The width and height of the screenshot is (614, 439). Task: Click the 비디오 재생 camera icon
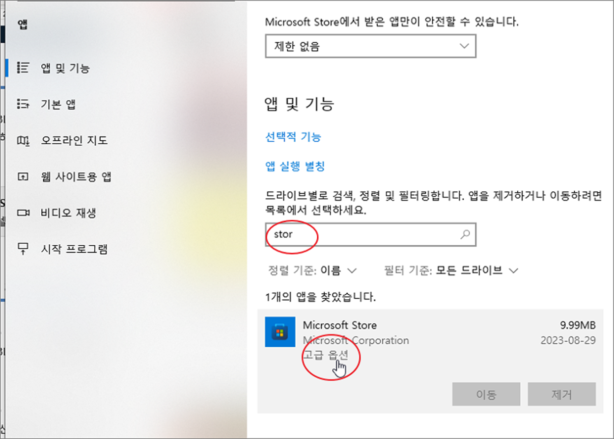coord(23,213)
